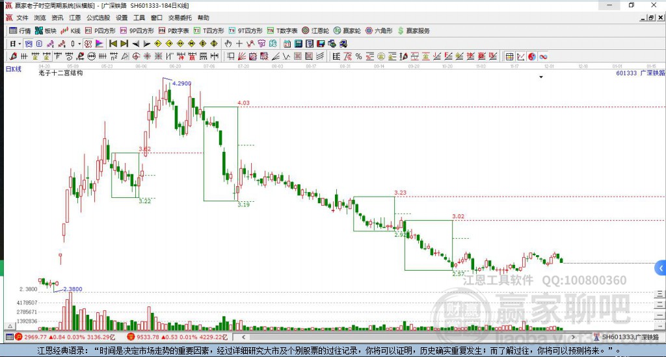Switch to the K线 chart view
Viewport: 666px width, 357px height.
pyautogui.click(x=70, y=31)
